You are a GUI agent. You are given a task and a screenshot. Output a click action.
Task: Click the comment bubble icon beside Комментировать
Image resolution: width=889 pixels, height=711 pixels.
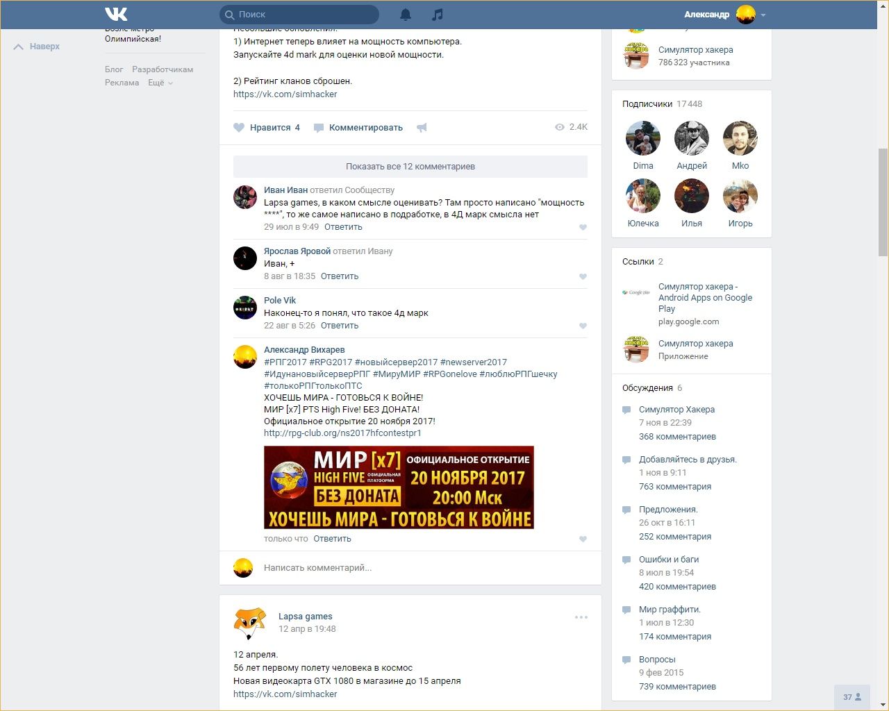[319, 128]
